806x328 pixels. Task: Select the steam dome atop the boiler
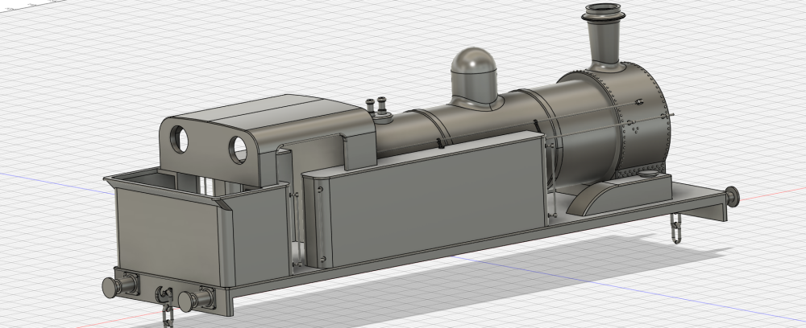[x=473, y=77]
